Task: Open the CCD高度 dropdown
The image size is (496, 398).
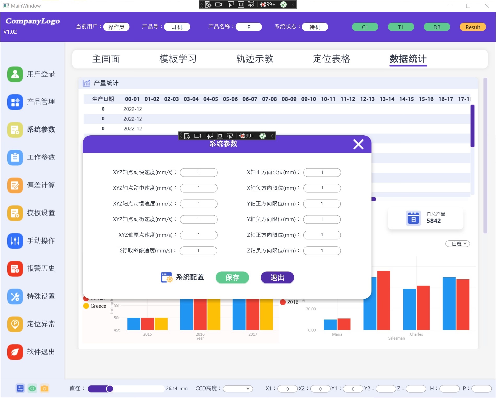Action: [x=237, y=388]
